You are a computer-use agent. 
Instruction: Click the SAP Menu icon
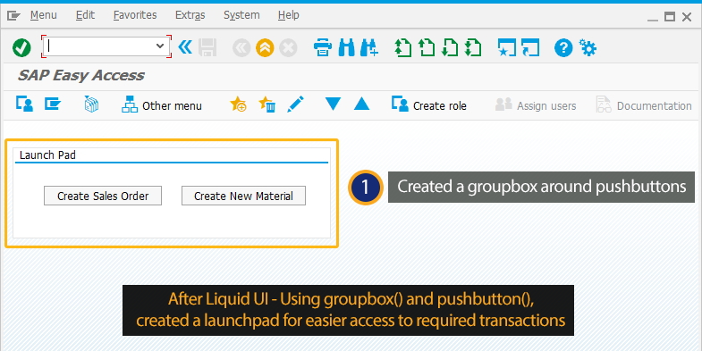(x=53, y=104)
